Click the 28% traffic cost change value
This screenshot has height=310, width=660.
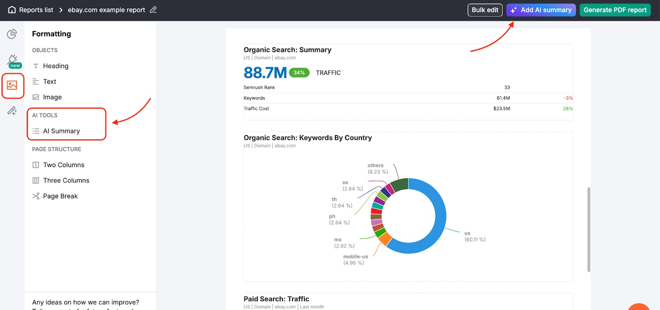click(568, 109)
